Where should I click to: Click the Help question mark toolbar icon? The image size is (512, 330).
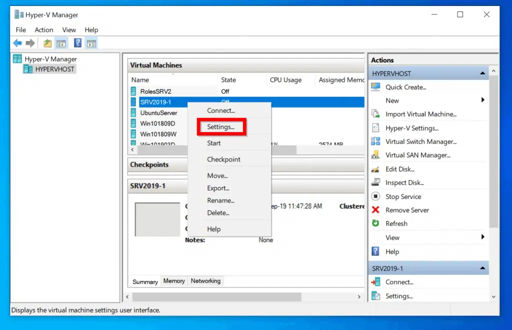(77, 43)
